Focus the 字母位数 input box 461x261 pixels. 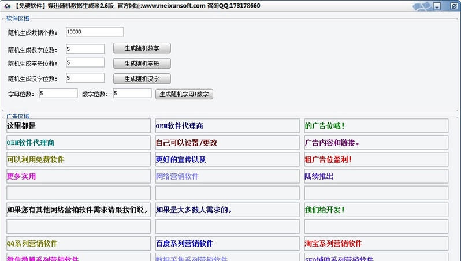point(58,93)
